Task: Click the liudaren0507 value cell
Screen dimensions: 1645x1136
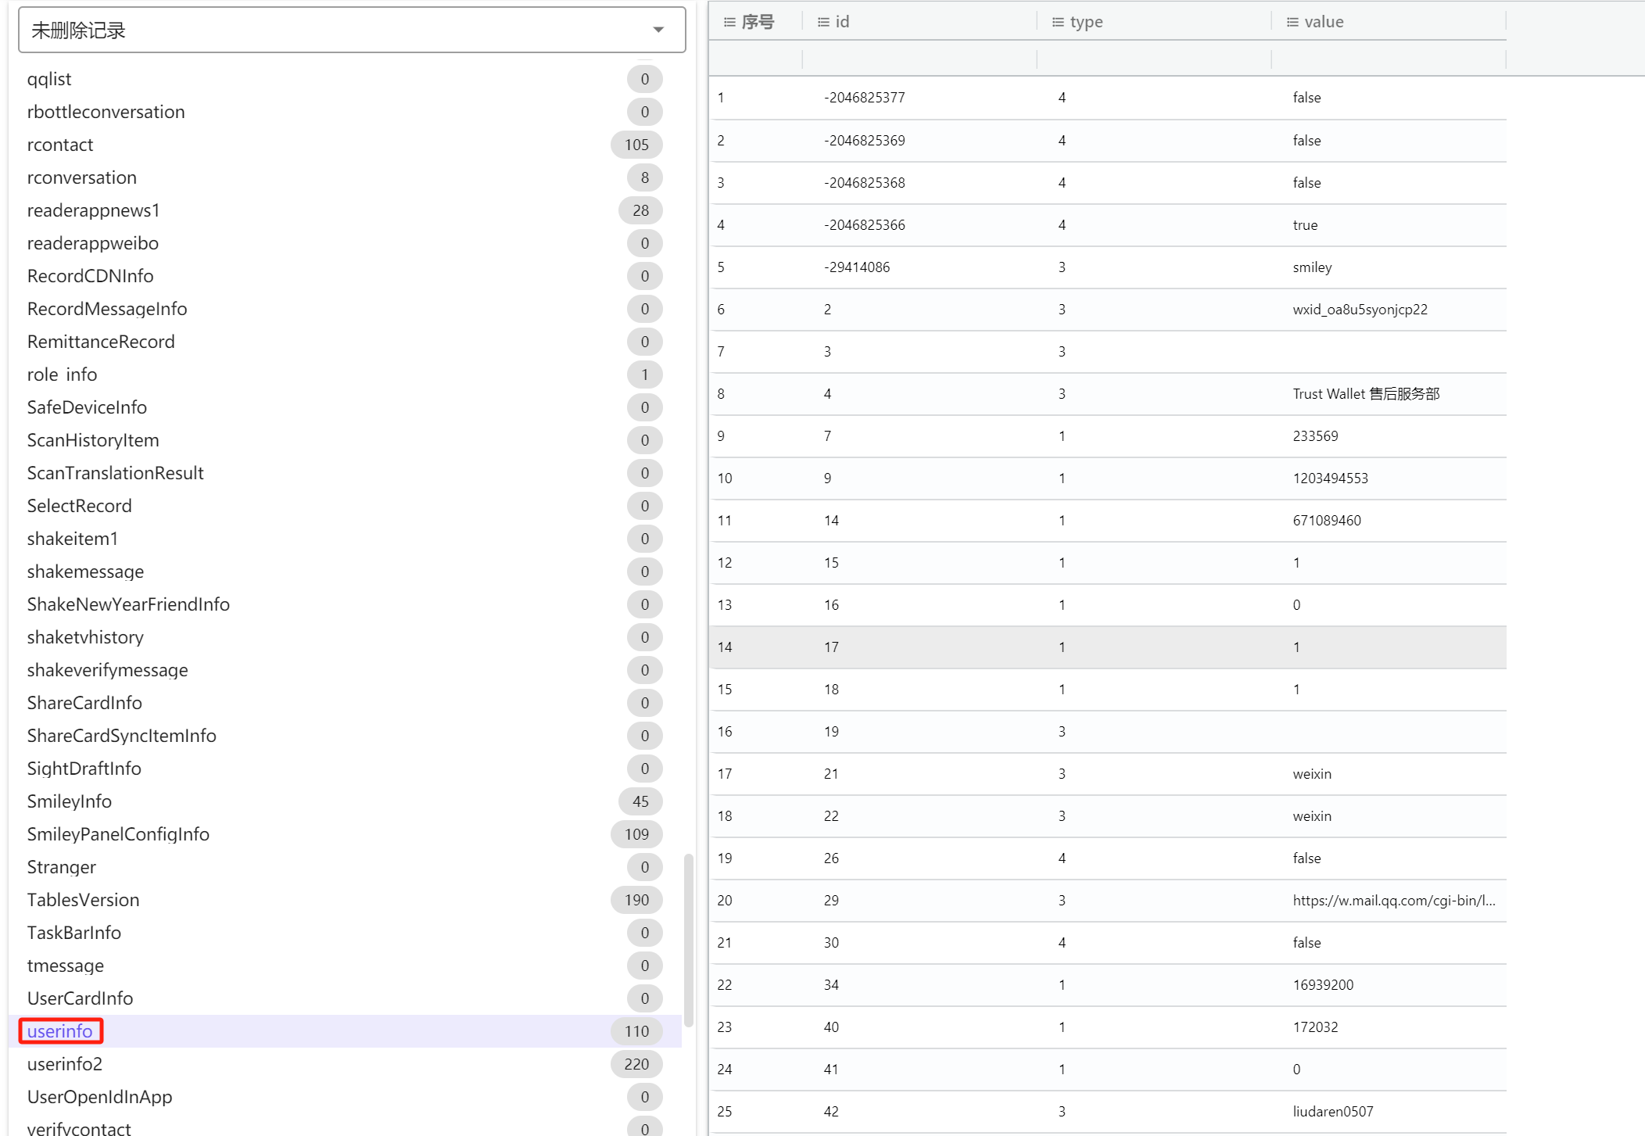Action: 1332,1112
